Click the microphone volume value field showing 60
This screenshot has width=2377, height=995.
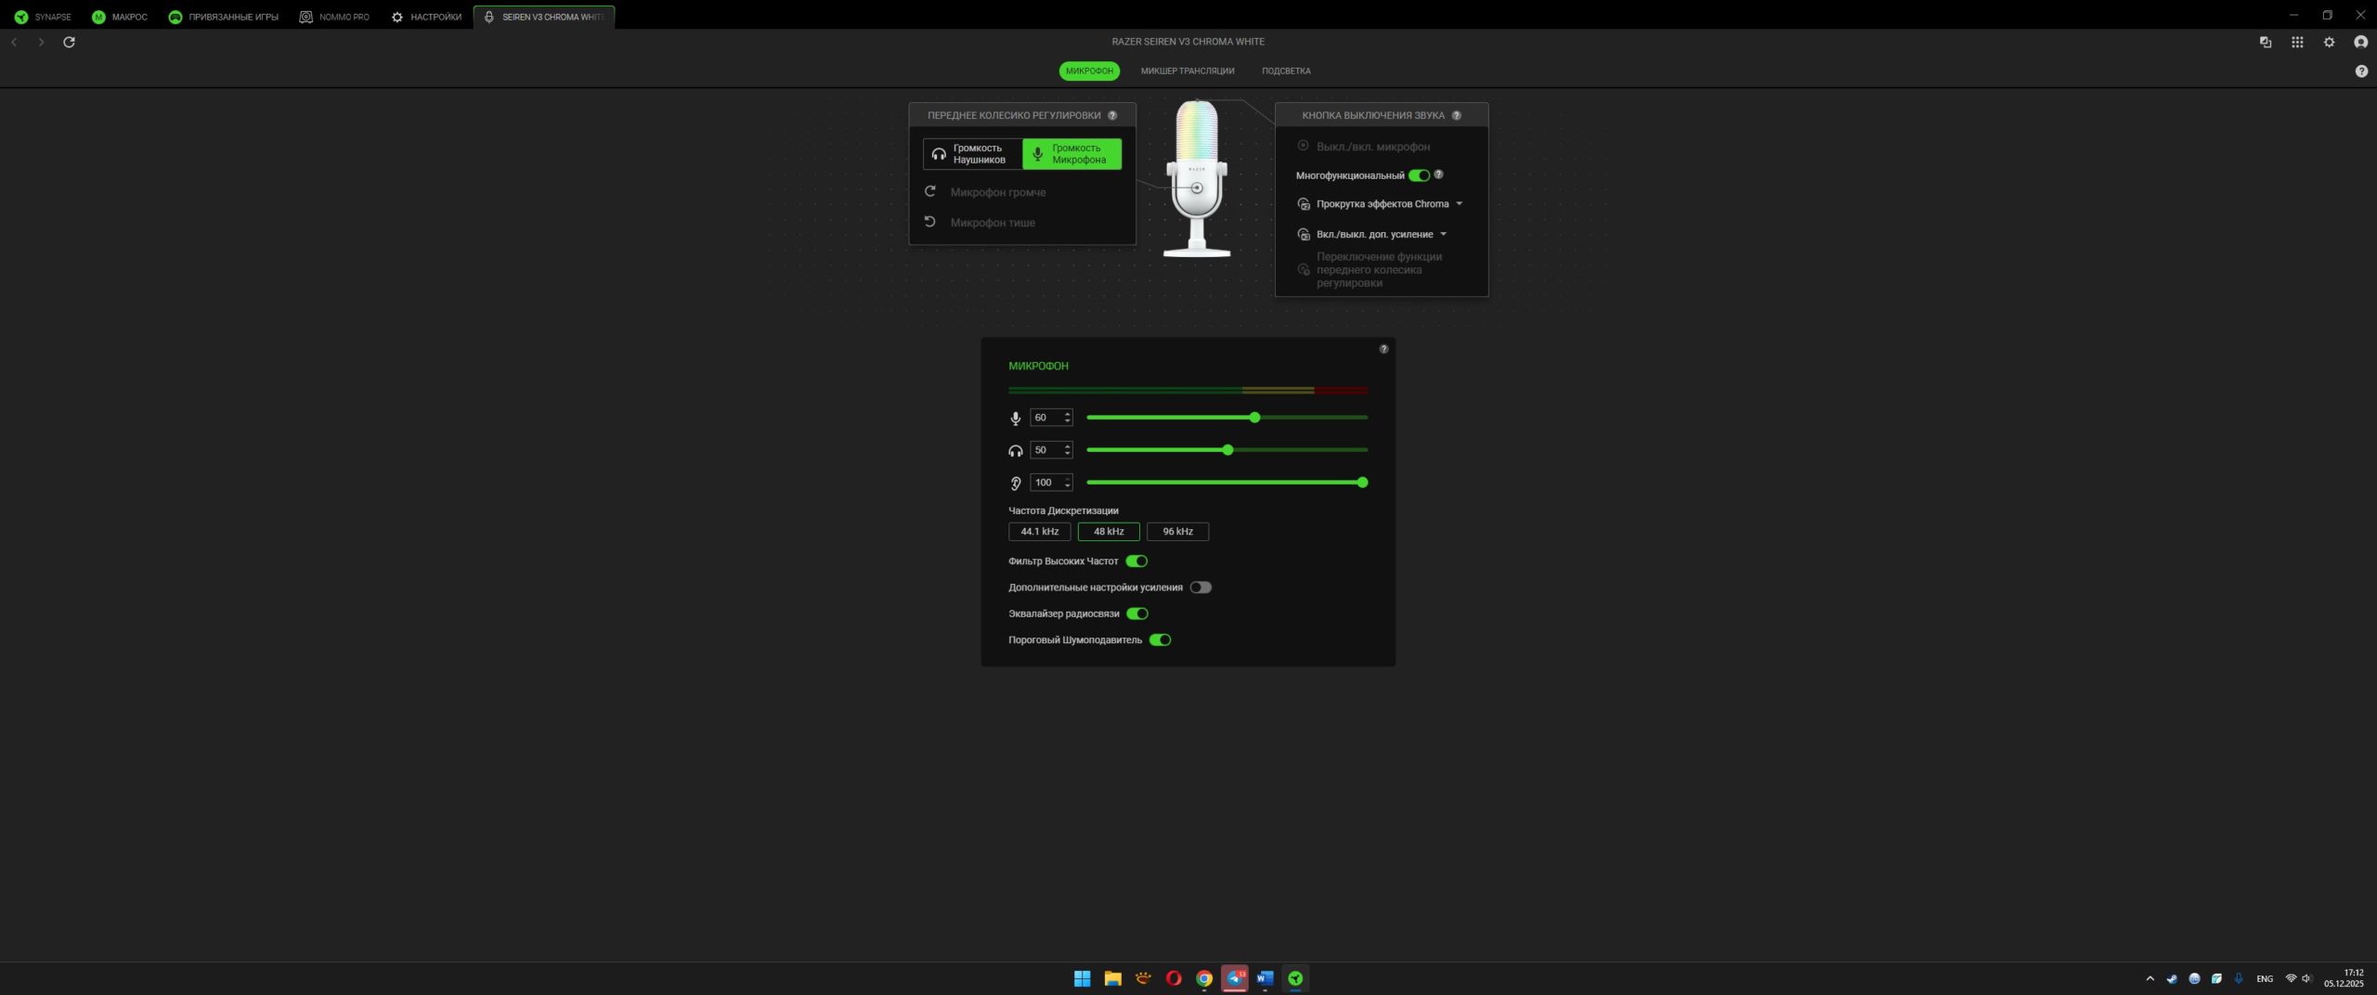pyautogui.click(x=1051, y=418)
